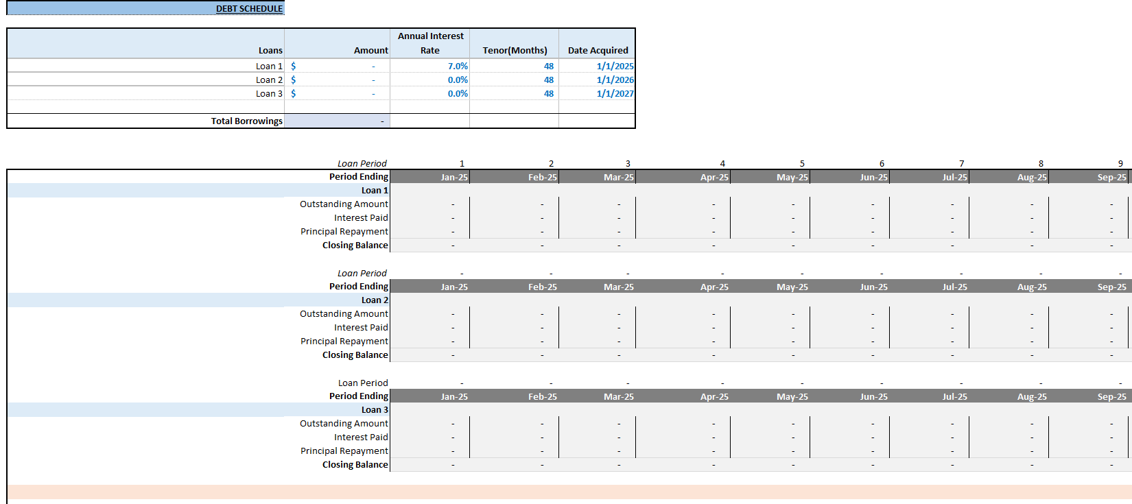Click the Amount column header
The image size is (1132, 504).
pos(337,43)
